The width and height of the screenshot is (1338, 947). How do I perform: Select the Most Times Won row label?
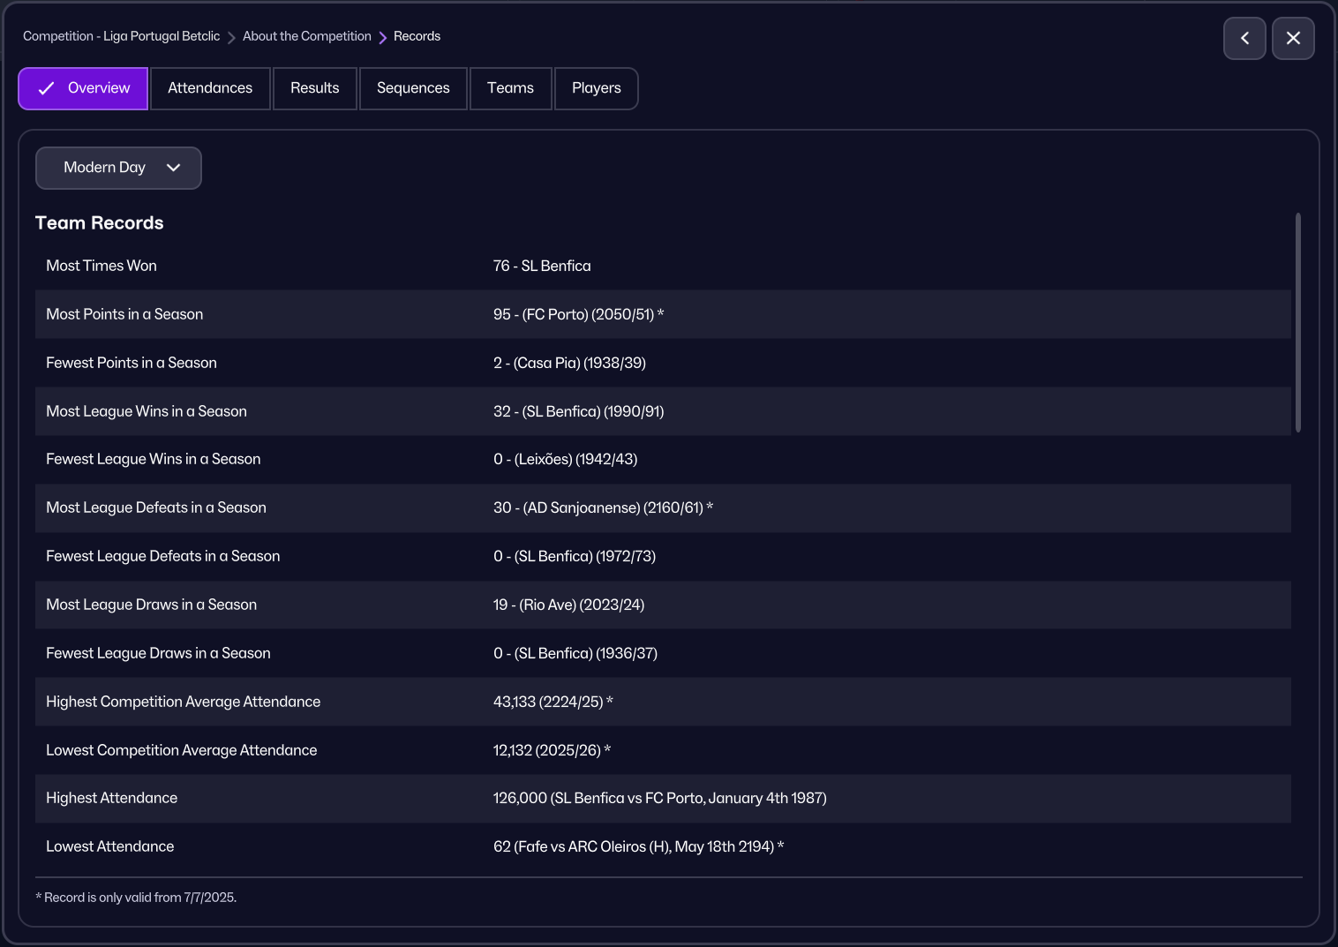click(x=101, y=266)
